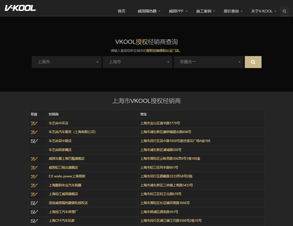Open the province dropdown showing 上海市
The width and height of the screenshot is (293, 226).
pos(66,62)
